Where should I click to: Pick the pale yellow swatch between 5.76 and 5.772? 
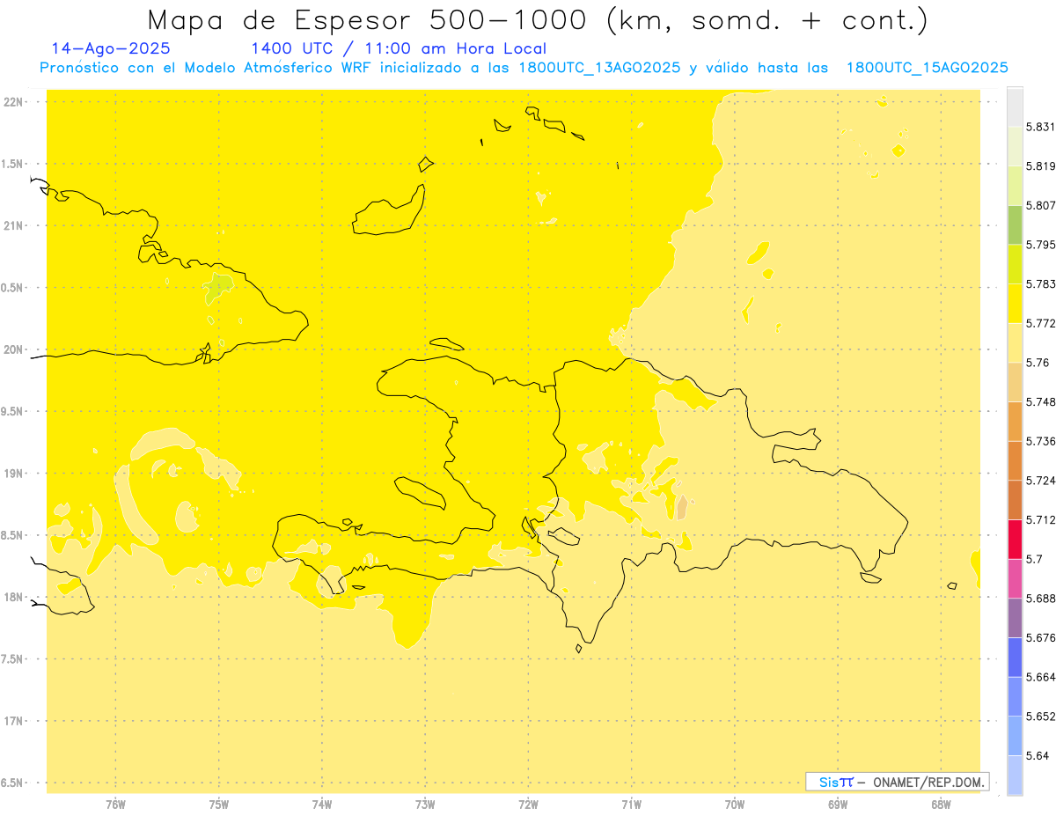click(1015, 342)
